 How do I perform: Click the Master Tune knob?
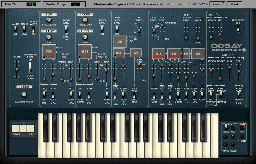[x=24, y=94]
